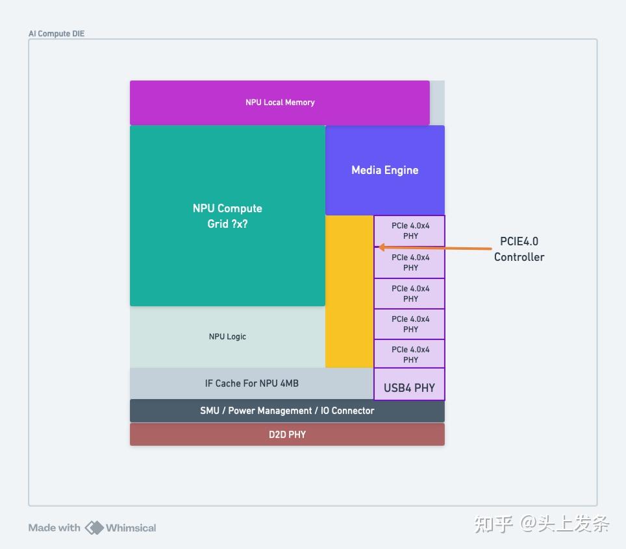This screenshot has width=626, height=549.
Task: Click the IF Cache For NPU 4MB block
Action: [x=252, y=384]
